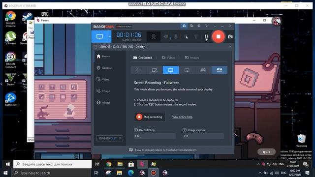Click the Stop recording button

150,117
